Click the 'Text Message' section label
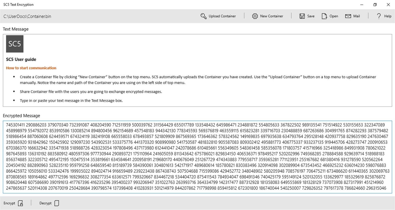Viewport: 395px width, 210px height. point(16,29)
